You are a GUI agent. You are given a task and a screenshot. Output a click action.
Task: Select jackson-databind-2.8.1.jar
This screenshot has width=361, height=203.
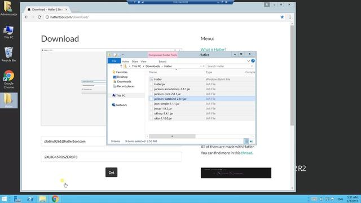click(x=202, y=99)
